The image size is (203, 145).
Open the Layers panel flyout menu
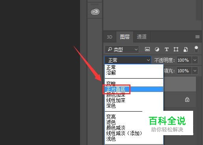pos(197,37)
